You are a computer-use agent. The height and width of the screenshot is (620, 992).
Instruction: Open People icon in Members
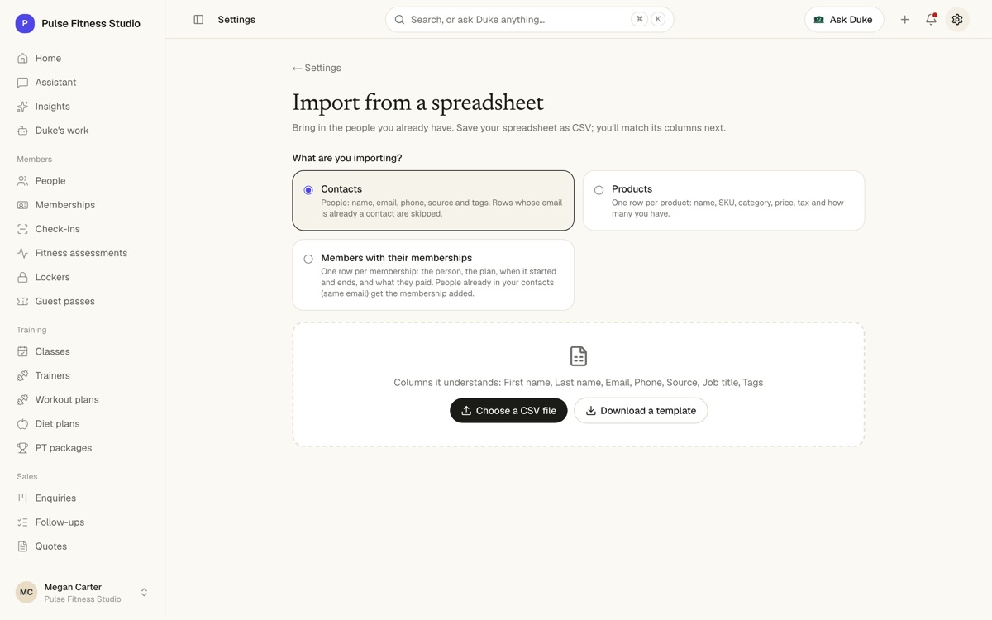click(22, 181)
